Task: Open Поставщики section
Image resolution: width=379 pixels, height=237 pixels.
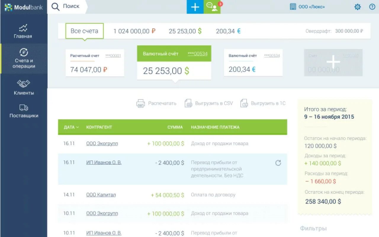Action: 24,111
